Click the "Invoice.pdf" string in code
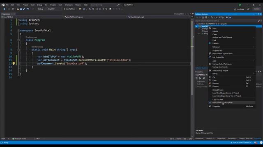Image resolution: width=263 pixels, height=147 pixels. (x=75, y=64)
